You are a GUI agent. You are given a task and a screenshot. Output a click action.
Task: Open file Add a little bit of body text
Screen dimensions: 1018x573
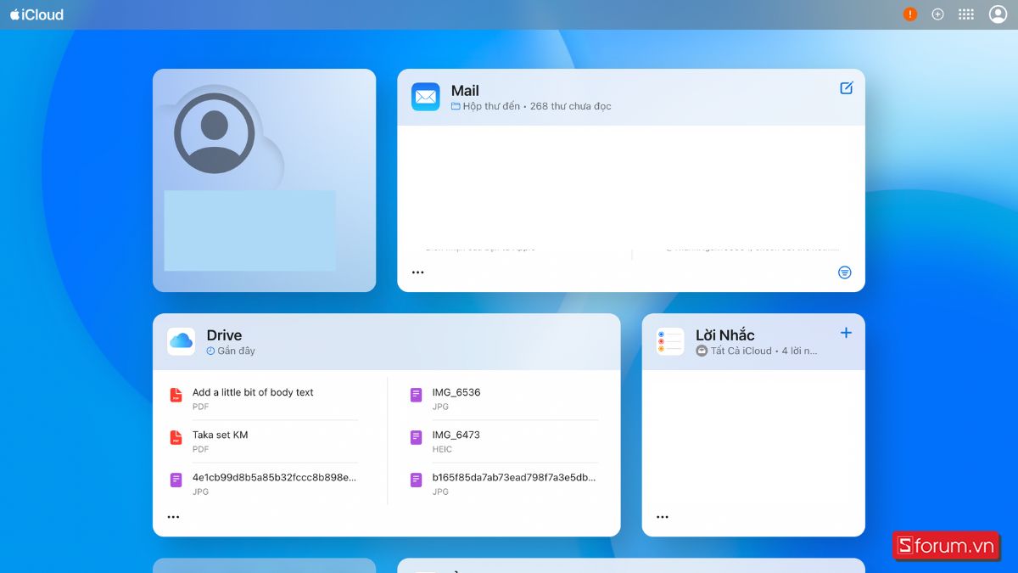(253, 392)
